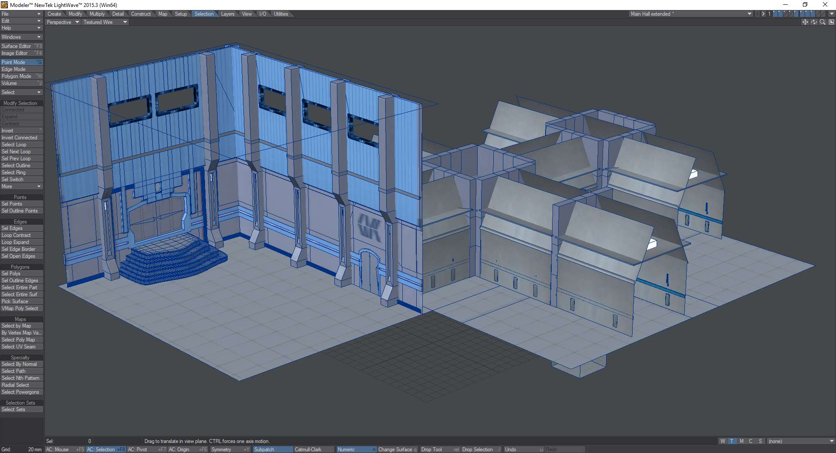Click Drop Selection button
Screen dimensions: 836x453
tap(482, 450)
